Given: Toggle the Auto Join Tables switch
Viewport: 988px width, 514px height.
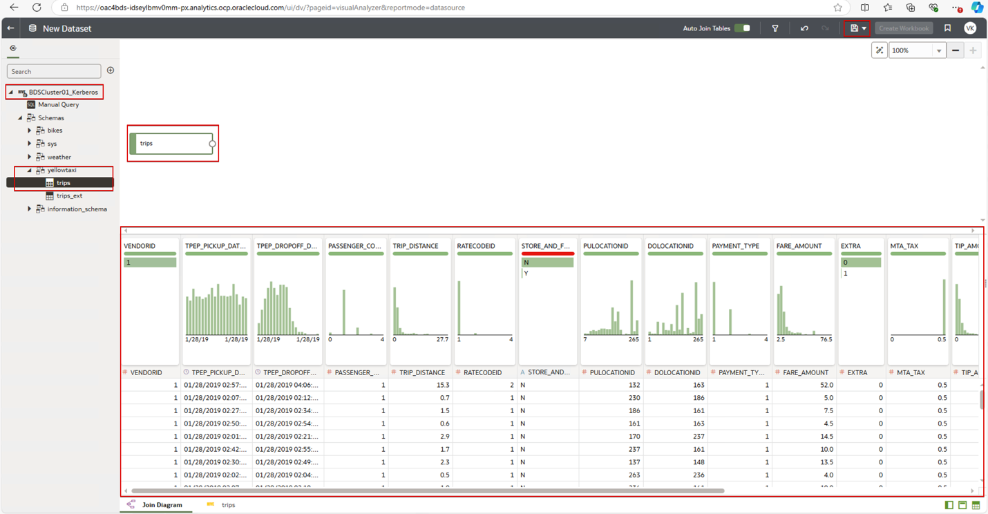Looking at the screenshot, I should pyautogui.click(x=742, y=28).
